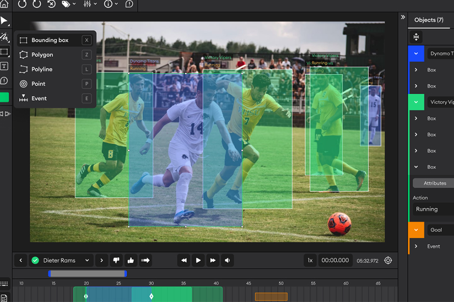Open the info icon menu
The height and width of the screenshot is (302, 454).
coord(111,4)
